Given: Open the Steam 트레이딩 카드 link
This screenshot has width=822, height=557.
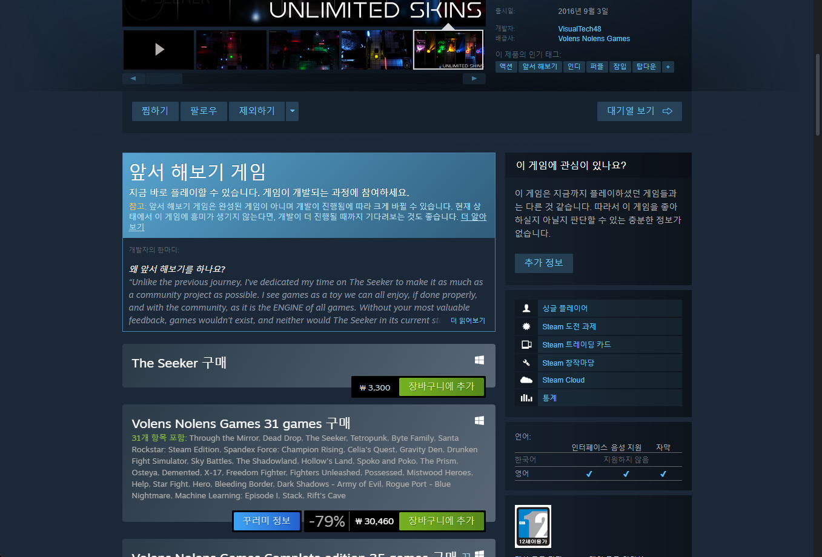Looking at the screenshot, I should tap(577, 345).
